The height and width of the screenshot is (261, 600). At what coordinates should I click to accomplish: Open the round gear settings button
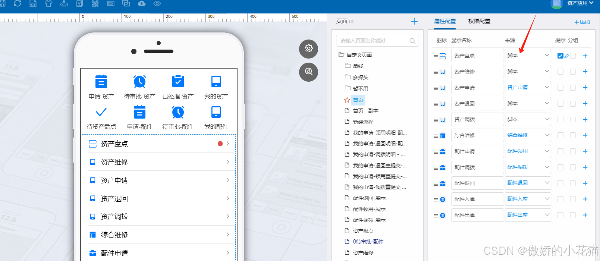pos(308,48)
